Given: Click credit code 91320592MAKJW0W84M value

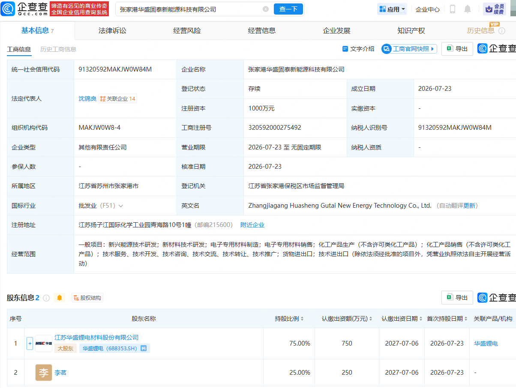Looking at the screenshot, I should tap(115, 69).
